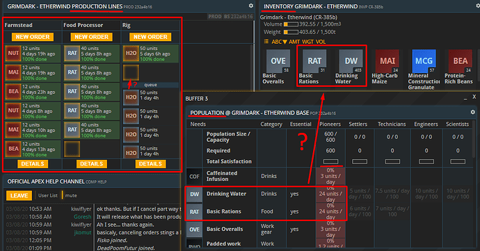This screenshot has height=251, width=480.
Task: Leave the APEX help channel
Action: point(19,195)
